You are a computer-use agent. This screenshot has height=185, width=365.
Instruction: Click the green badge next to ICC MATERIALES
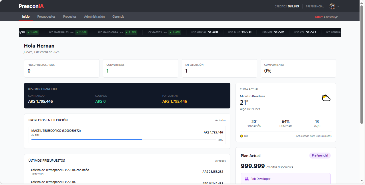(x=81, y=32)
